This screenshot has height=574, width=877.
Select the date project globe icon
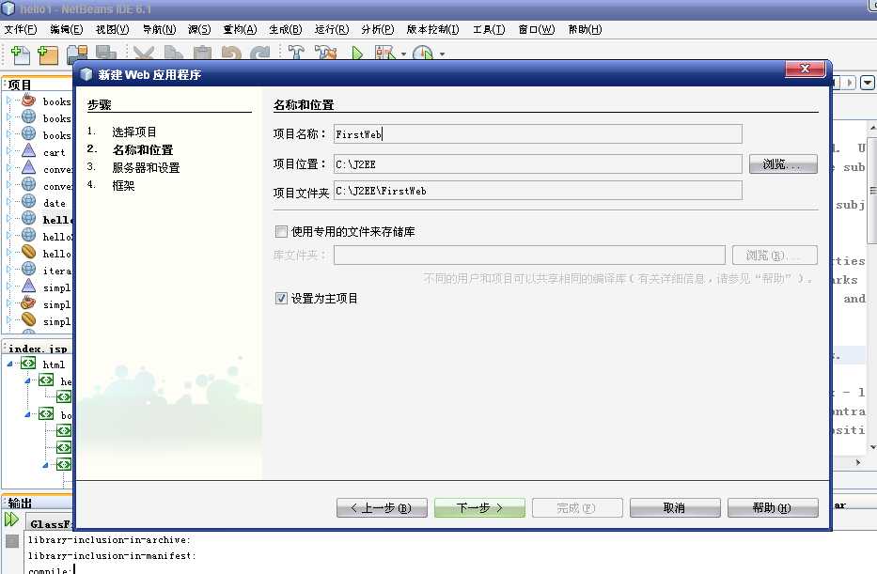(x=28, y=201)
